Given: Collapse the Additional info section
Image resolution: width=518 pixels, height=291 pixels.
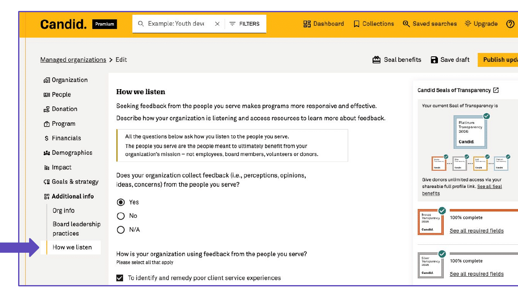Looking at the screenshot, I should (69, 196).
